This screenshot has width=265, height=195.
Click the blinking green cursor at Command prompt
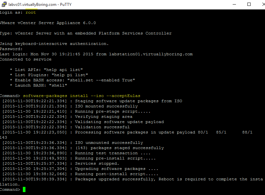pos(23,189)
